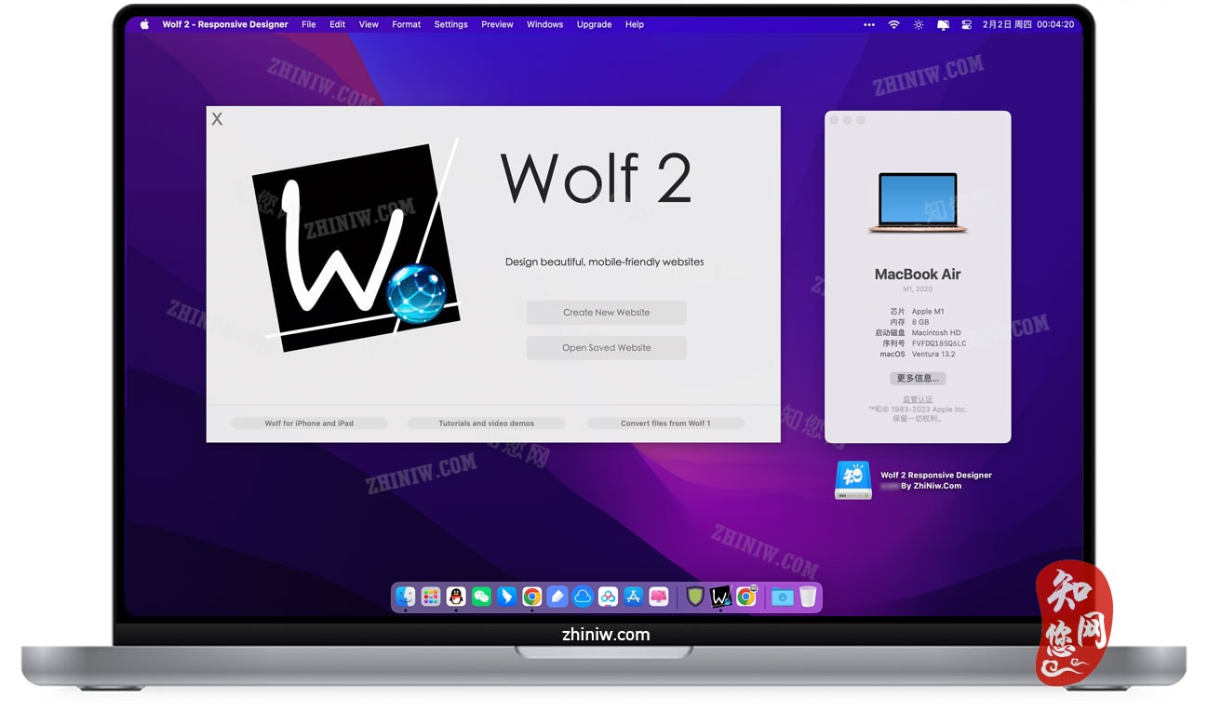Open the green shield app in Dock

[x=695, y=597]
